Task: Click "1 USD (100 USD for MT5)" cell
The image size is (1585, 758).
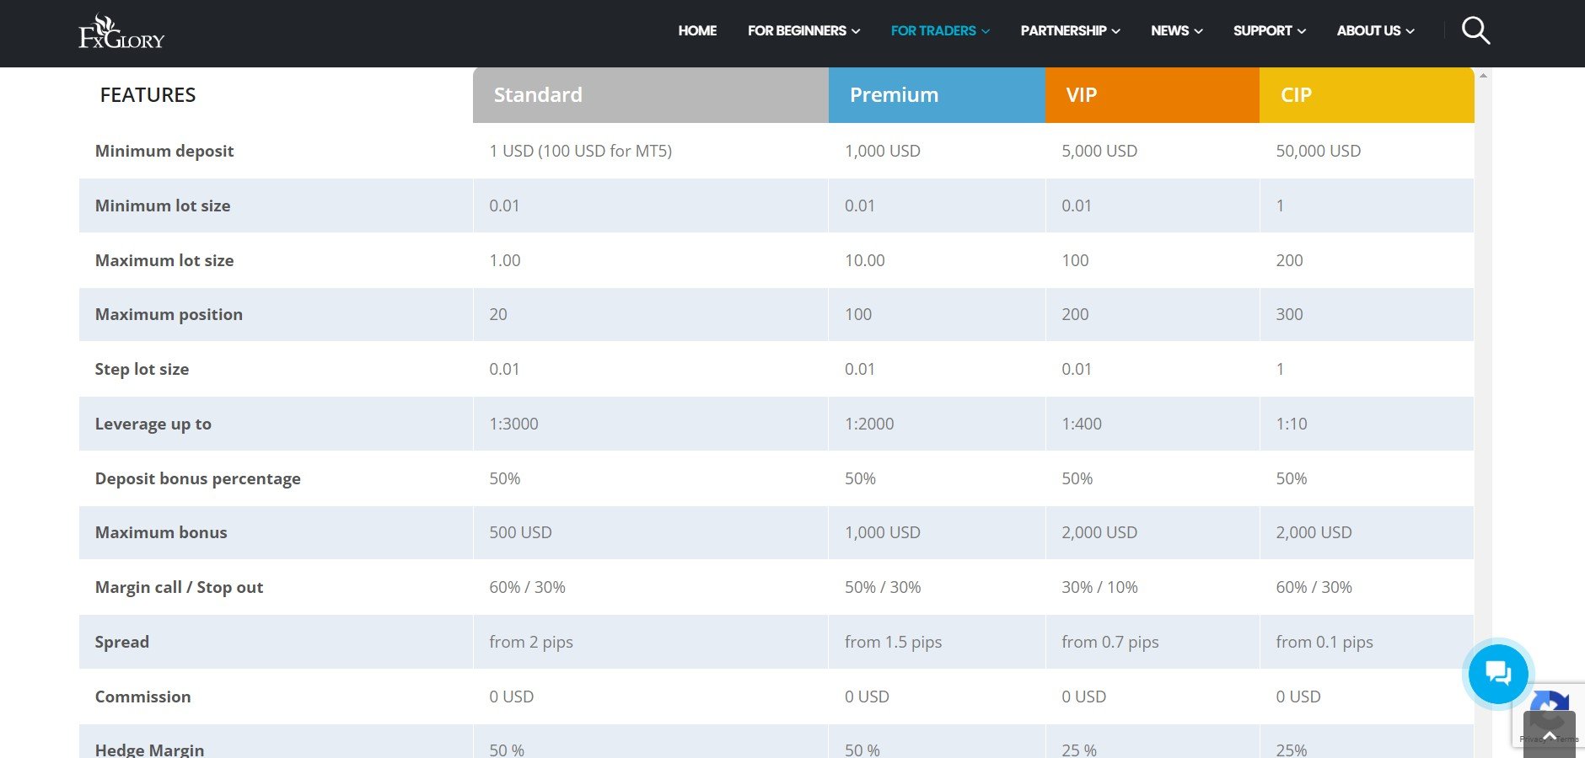Action: pyautogui.click(x=580, y=151)
